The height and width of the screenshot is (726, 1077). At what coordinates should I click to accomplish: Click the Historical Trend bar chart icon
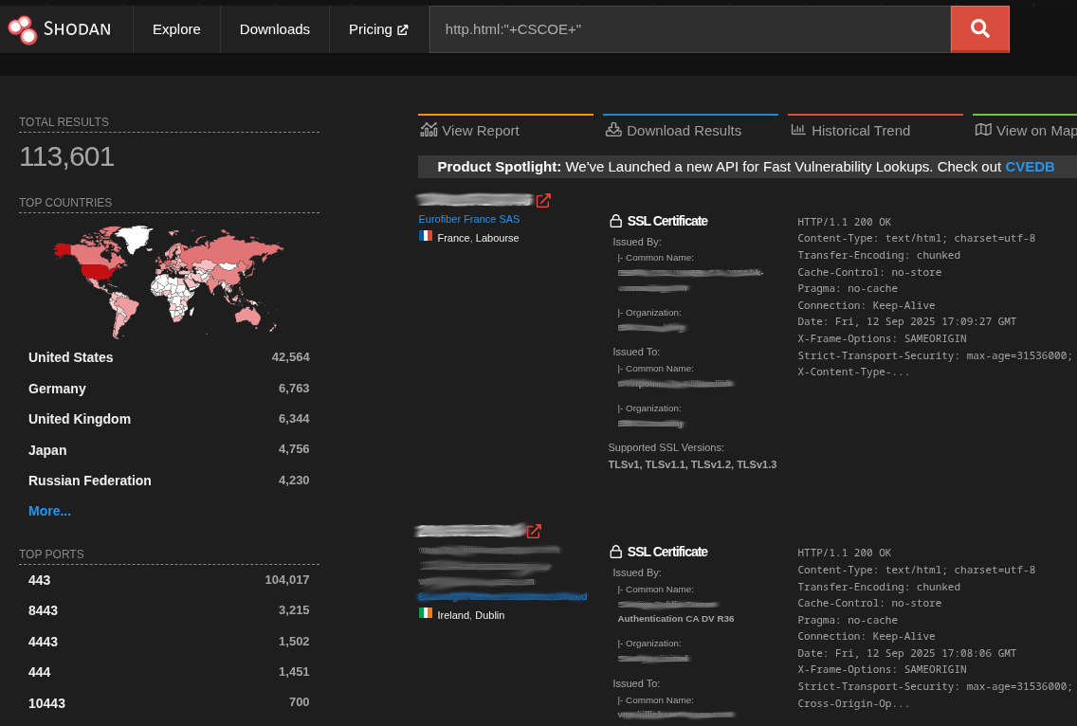pyautogui.click(x=798, y=129)
